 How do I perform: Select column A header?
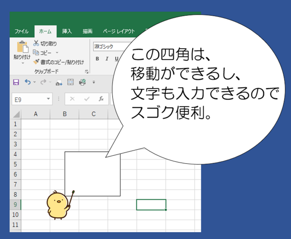click(36, 114)
